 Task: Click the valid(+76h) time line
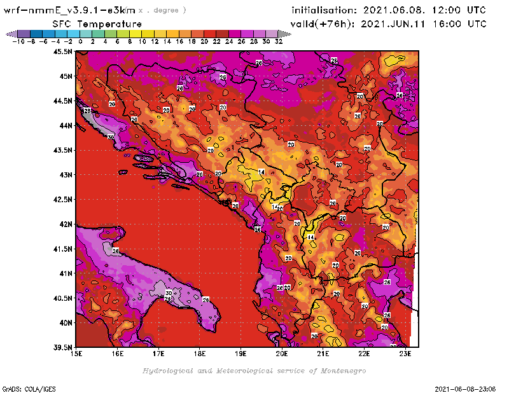point(388,24)
